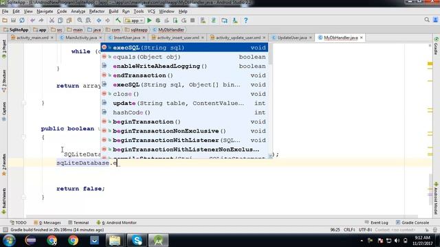
Task: Stop running process with stop icon
Action: coord(192,20)
